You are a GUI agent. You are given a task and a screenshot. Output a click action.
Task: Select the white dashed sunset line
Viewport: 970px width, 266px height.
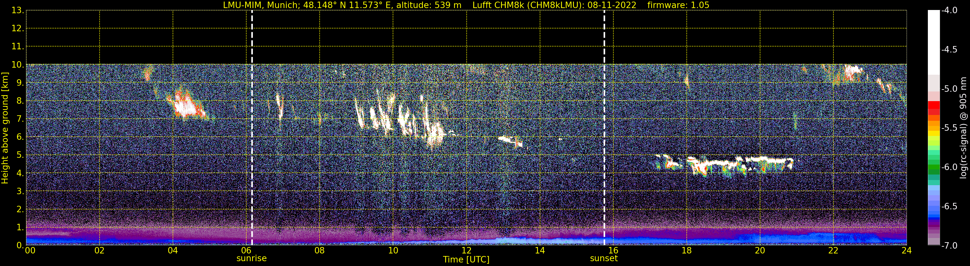605,128
